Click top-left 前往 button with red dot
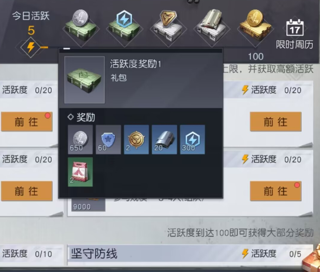Image resolution: width=320 pixels, height=272 pixels. (x=27, y=122)
